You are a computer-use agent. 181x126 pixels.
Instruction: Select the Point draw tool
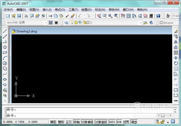tap(5, 101)
